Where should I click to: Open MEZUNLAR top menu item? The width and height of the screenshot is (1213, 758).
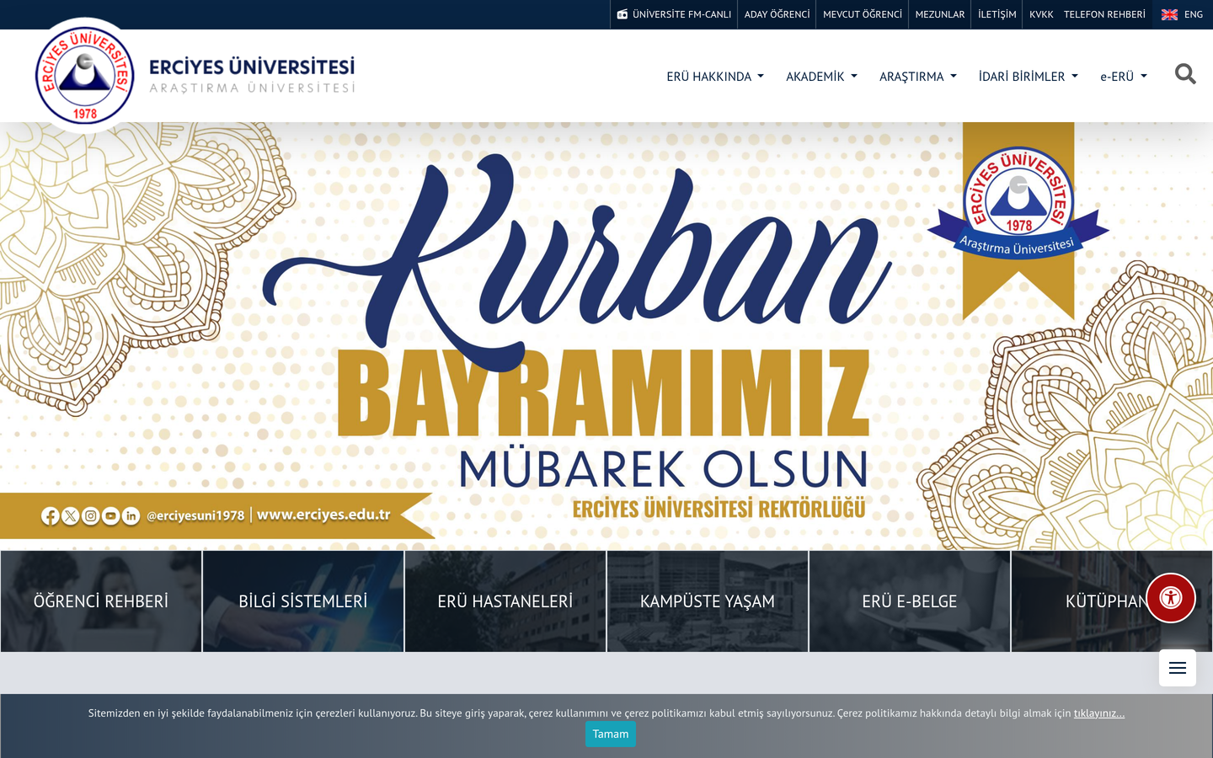[940, 14]
